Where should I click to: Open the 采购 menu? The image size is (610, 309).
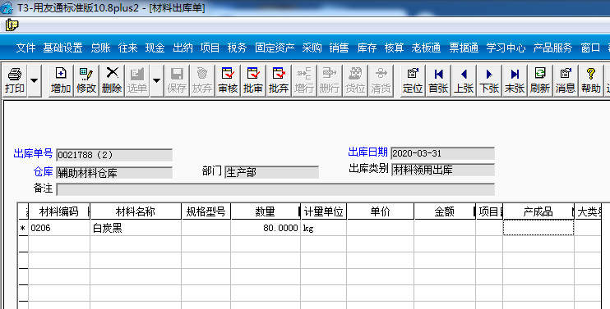[x=312, y=48]
